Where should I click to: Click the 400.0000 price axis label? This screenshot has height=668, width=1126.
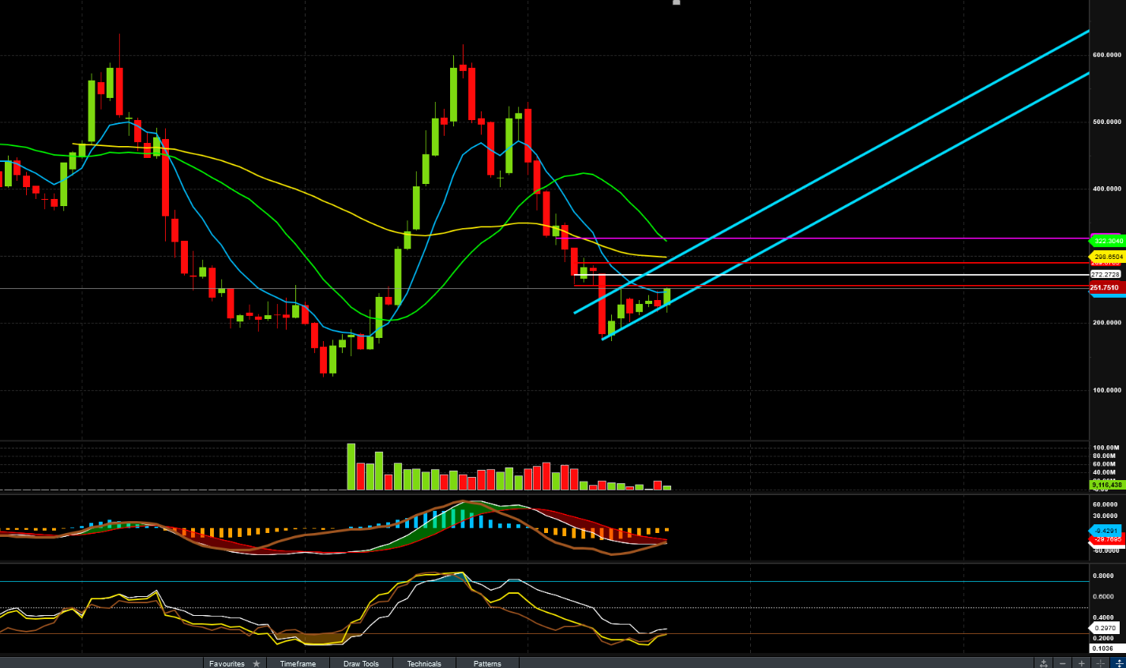pyautogui.click(x=1107, y=189)
